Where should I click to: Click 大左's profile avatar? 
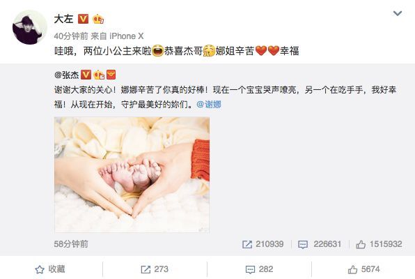pyautogui.click(x=30, y=27)
